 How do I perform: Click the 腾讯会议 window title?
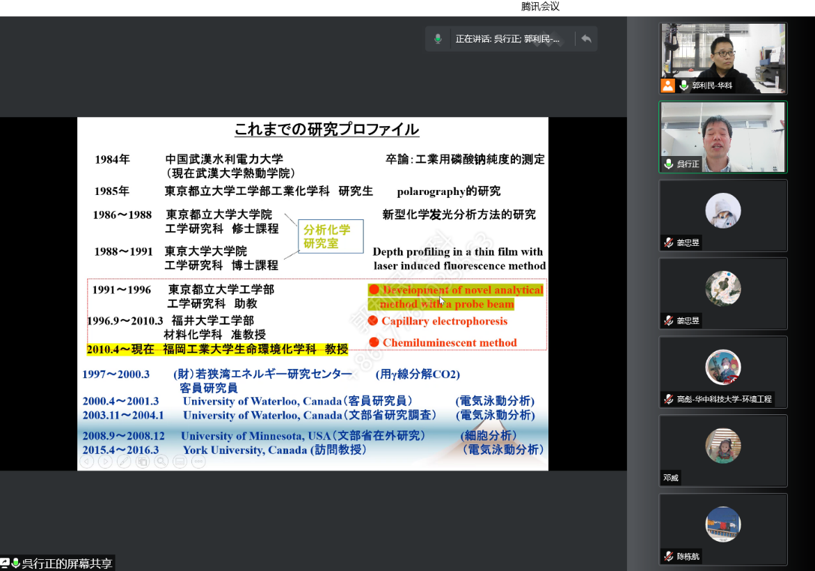540,7
